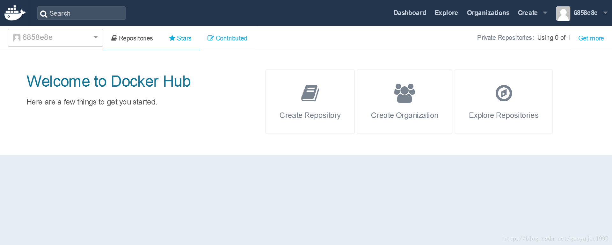Click the search magnifier icon
This screenshot has height=245, width=612.
[x=44, y=14]
